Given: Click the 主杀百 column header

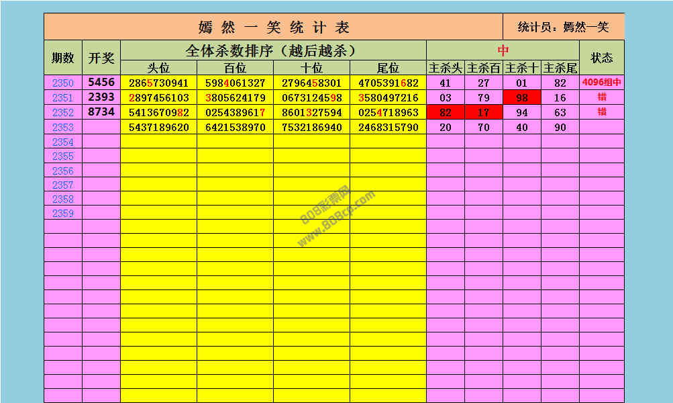Looking at the screenshot, I should [x=484, y=68].
